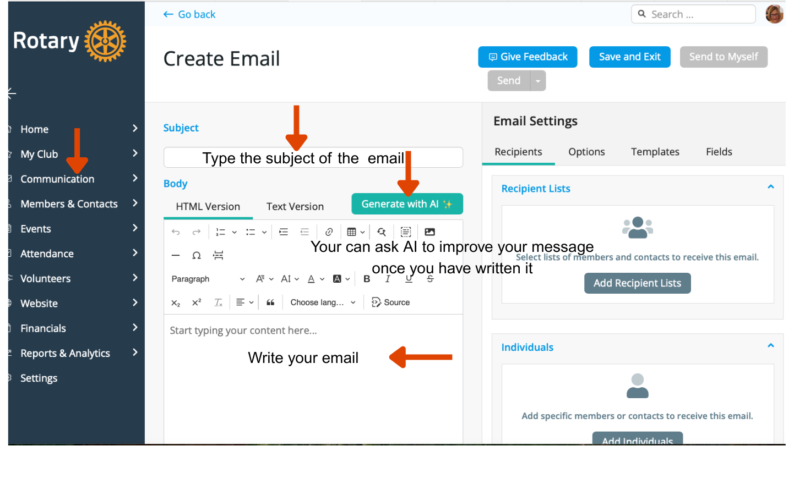Screen dimensions: 794x479
Task: Open find and replace tool
Action: pos(382,232)
